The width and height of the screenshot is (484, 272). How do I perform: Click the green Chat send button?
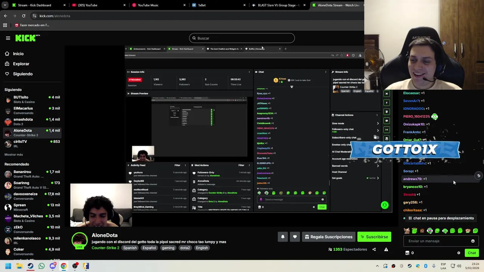point(472,253)
